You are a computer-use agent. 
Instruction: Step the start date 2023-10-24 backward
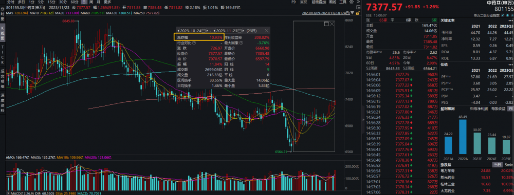pos(178,30)
